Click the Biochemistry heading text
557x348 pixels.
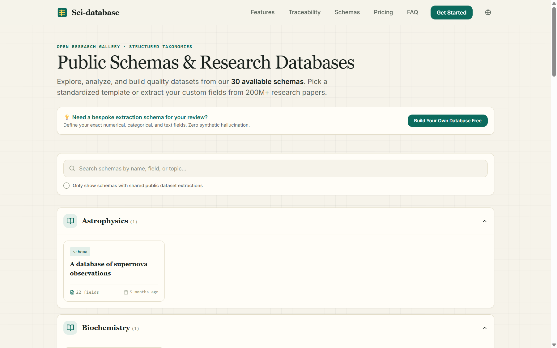click(x=106, y=328)
